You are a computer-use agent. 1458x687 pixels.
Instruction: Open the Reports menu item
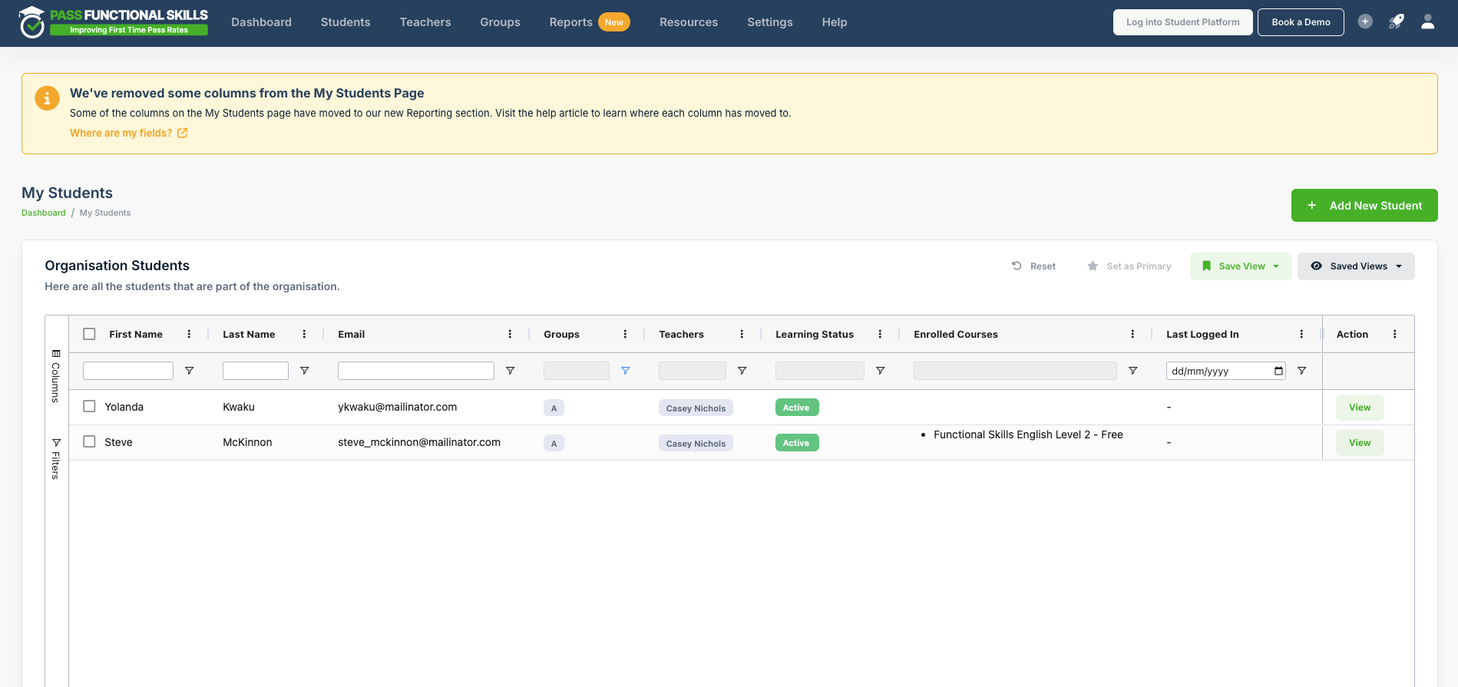pos(570,22)
